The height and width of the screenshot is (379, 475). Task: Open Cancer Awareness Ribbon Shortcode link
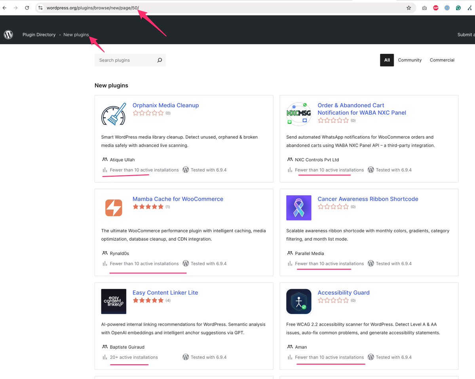pos(368,199)
